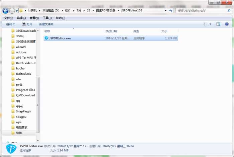234x157 pixels.
Task: Open the 文件(F) menu
Action: coord(8,18)
